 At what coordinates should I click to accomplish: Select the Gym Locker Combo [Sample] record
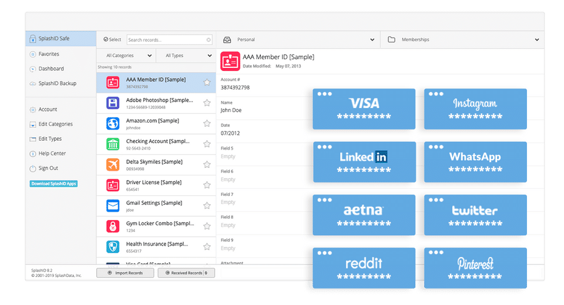pos(156,226)
